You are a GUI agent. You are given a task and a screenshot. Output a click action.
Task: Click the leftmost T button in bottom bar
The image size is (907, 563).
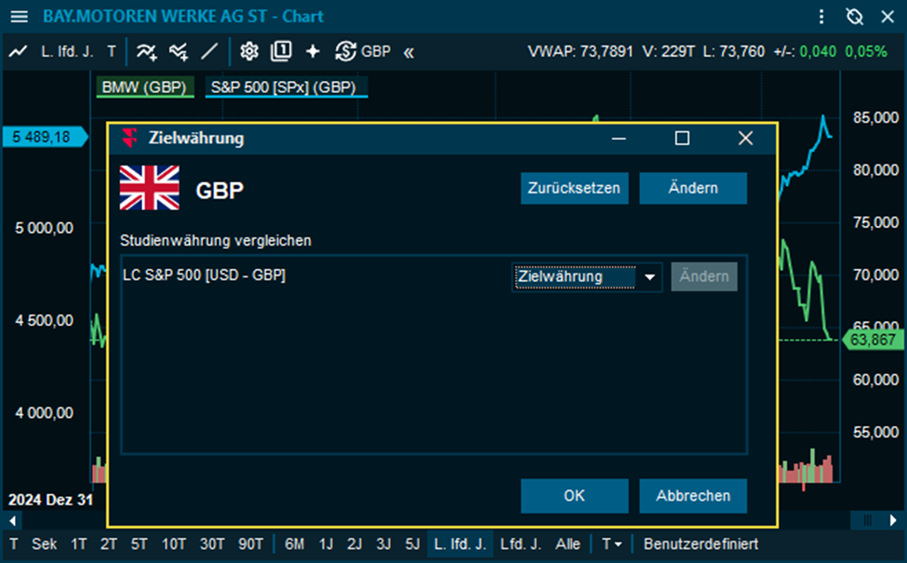pos(14,543)
